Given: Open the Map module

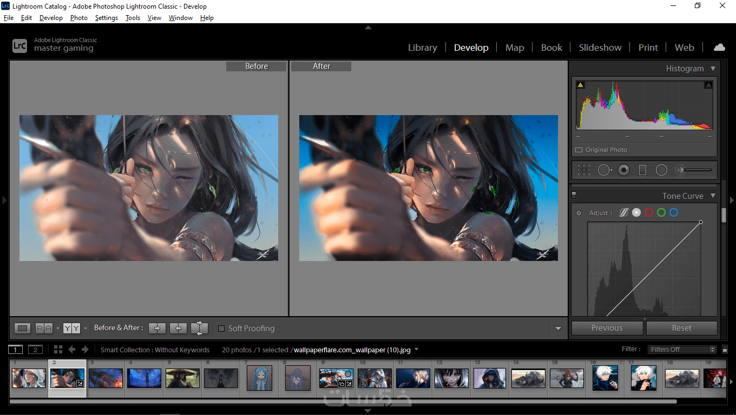Looking at the screenshot, I should click(x=515, y=48).
